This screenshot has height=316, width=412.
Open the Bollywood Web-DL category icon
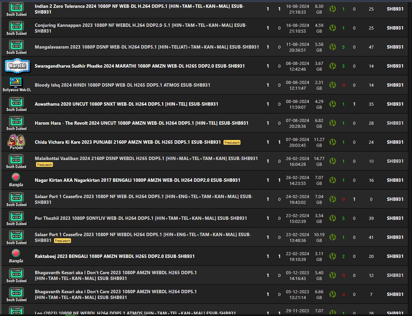point(16,85)
